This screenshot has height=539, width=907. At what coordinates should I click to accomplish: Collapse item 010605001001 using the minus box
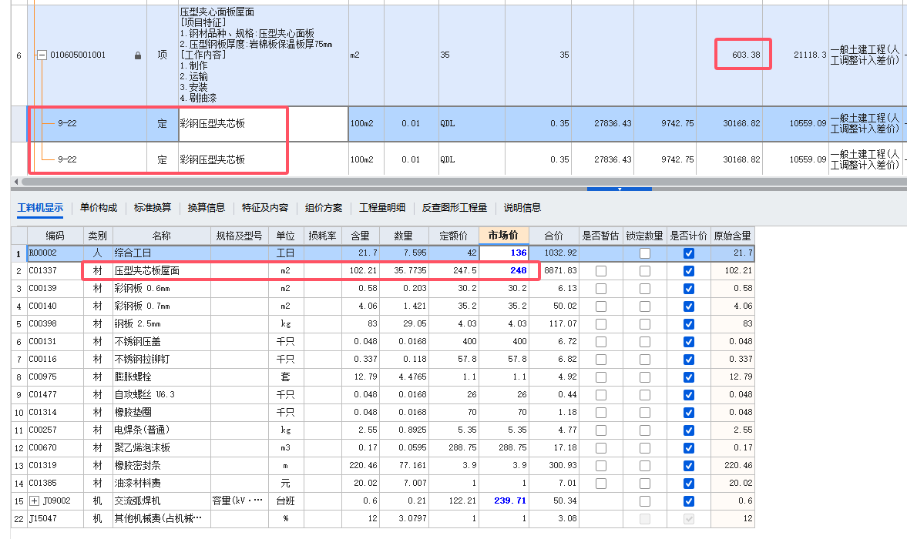(41, 54)
